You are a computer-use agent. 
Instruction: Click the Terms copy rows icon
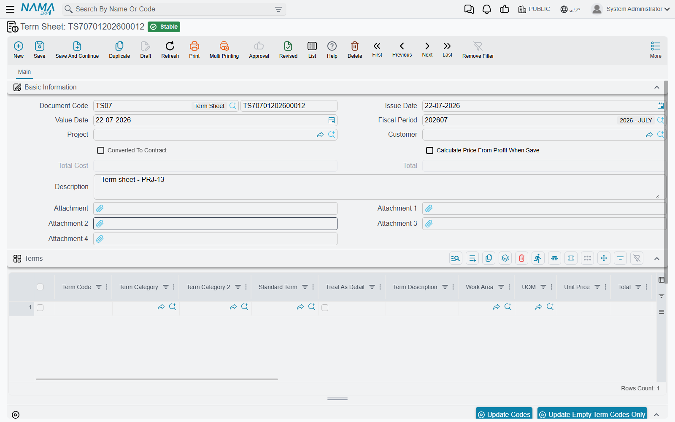click(x=489, y=258)
